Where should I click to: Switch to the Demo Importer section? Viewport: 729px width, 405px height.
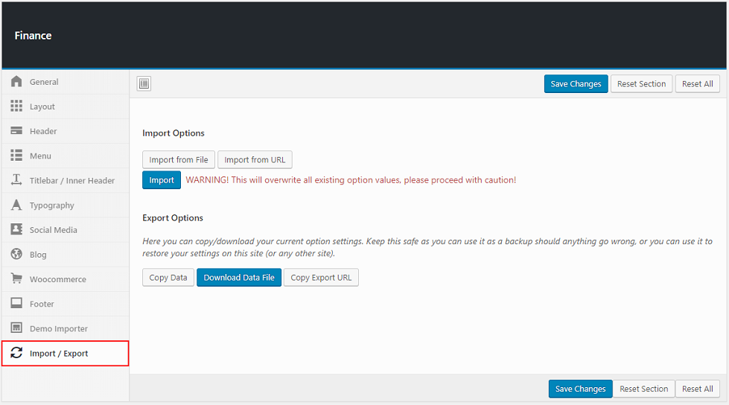(x=59, y=328)
